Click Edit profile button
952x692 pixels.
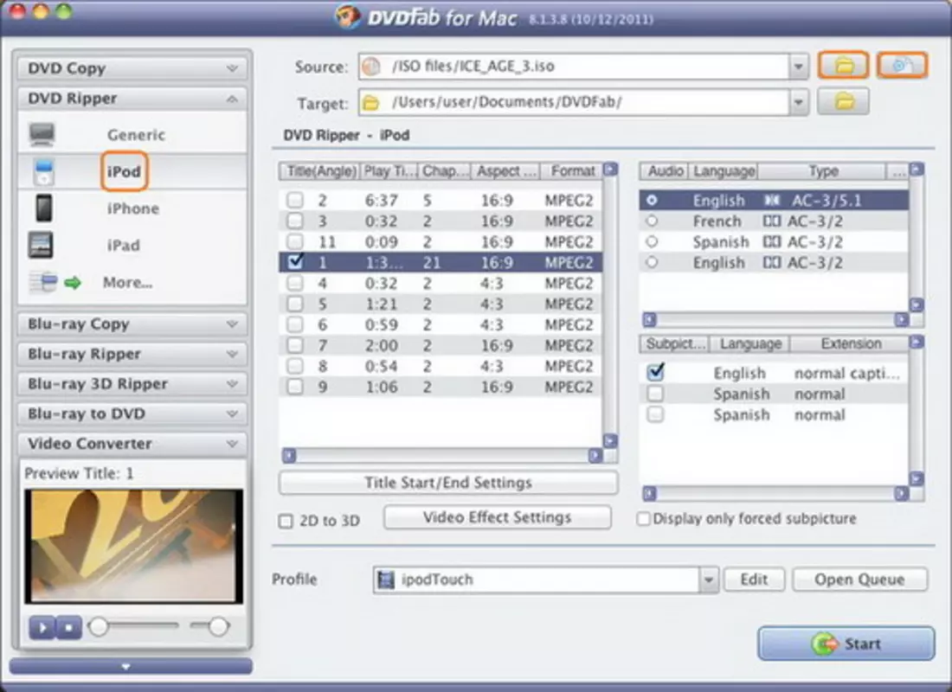tap(754, 580)
